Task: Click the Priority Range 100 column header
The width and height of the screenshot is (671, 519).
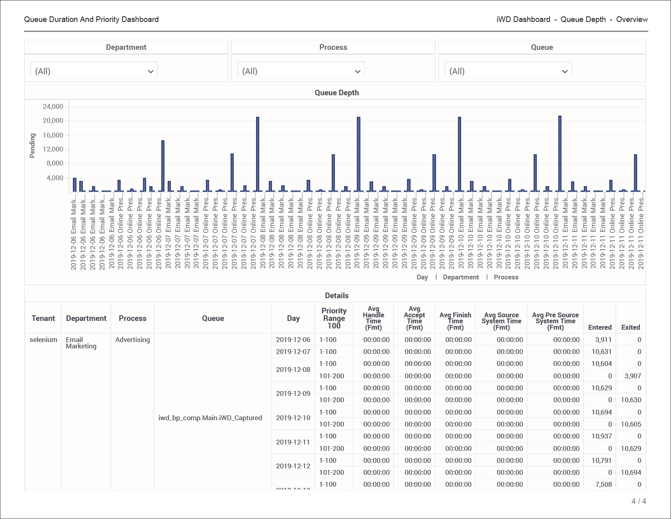Action: point(334,318)
